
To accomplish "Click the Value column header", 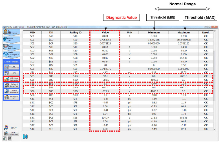I will coord(105,32).
